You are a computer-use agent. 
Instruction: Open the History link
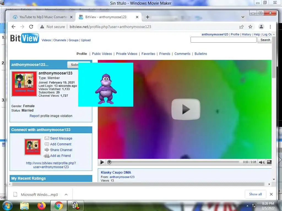tap(246, 34)
